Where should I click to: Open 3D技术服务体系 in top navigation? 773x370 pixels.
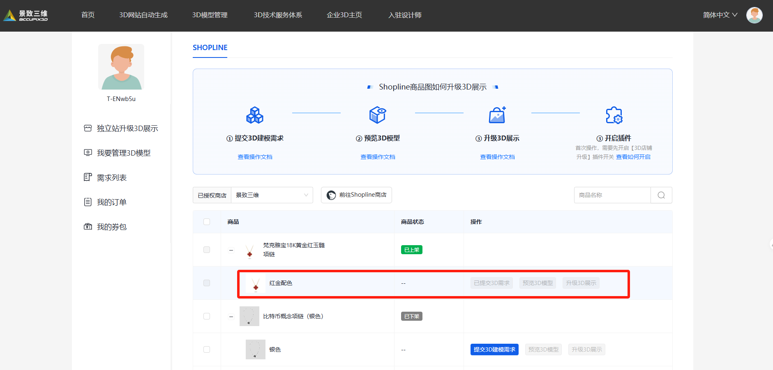[278, 15]
